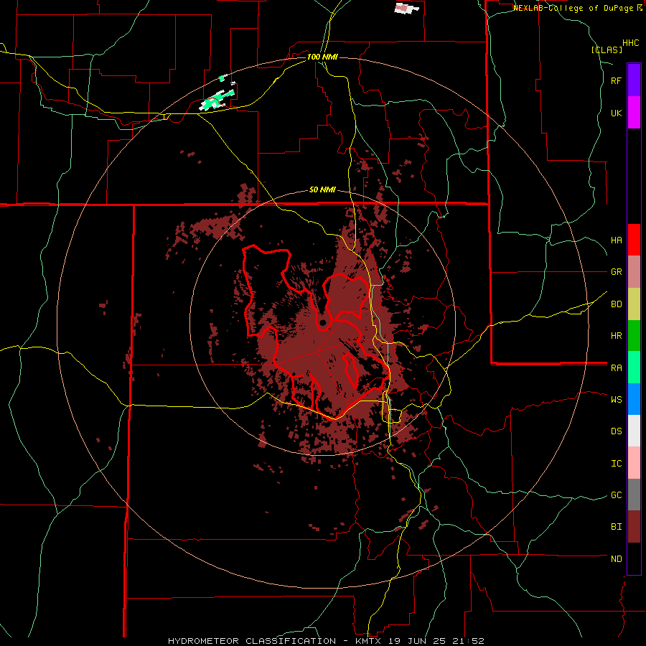This screenshot has width=646, height=646.
Task: Click the HA red legend swatch
Action: pyautogui.click(x=634, y=240)
